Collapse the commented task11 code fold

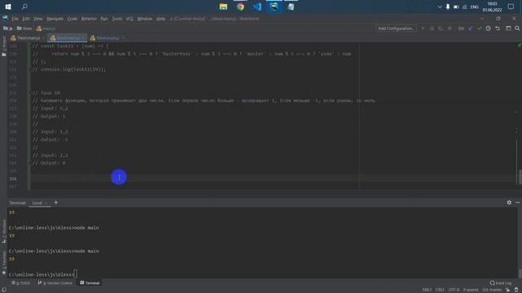click(29, 46)
